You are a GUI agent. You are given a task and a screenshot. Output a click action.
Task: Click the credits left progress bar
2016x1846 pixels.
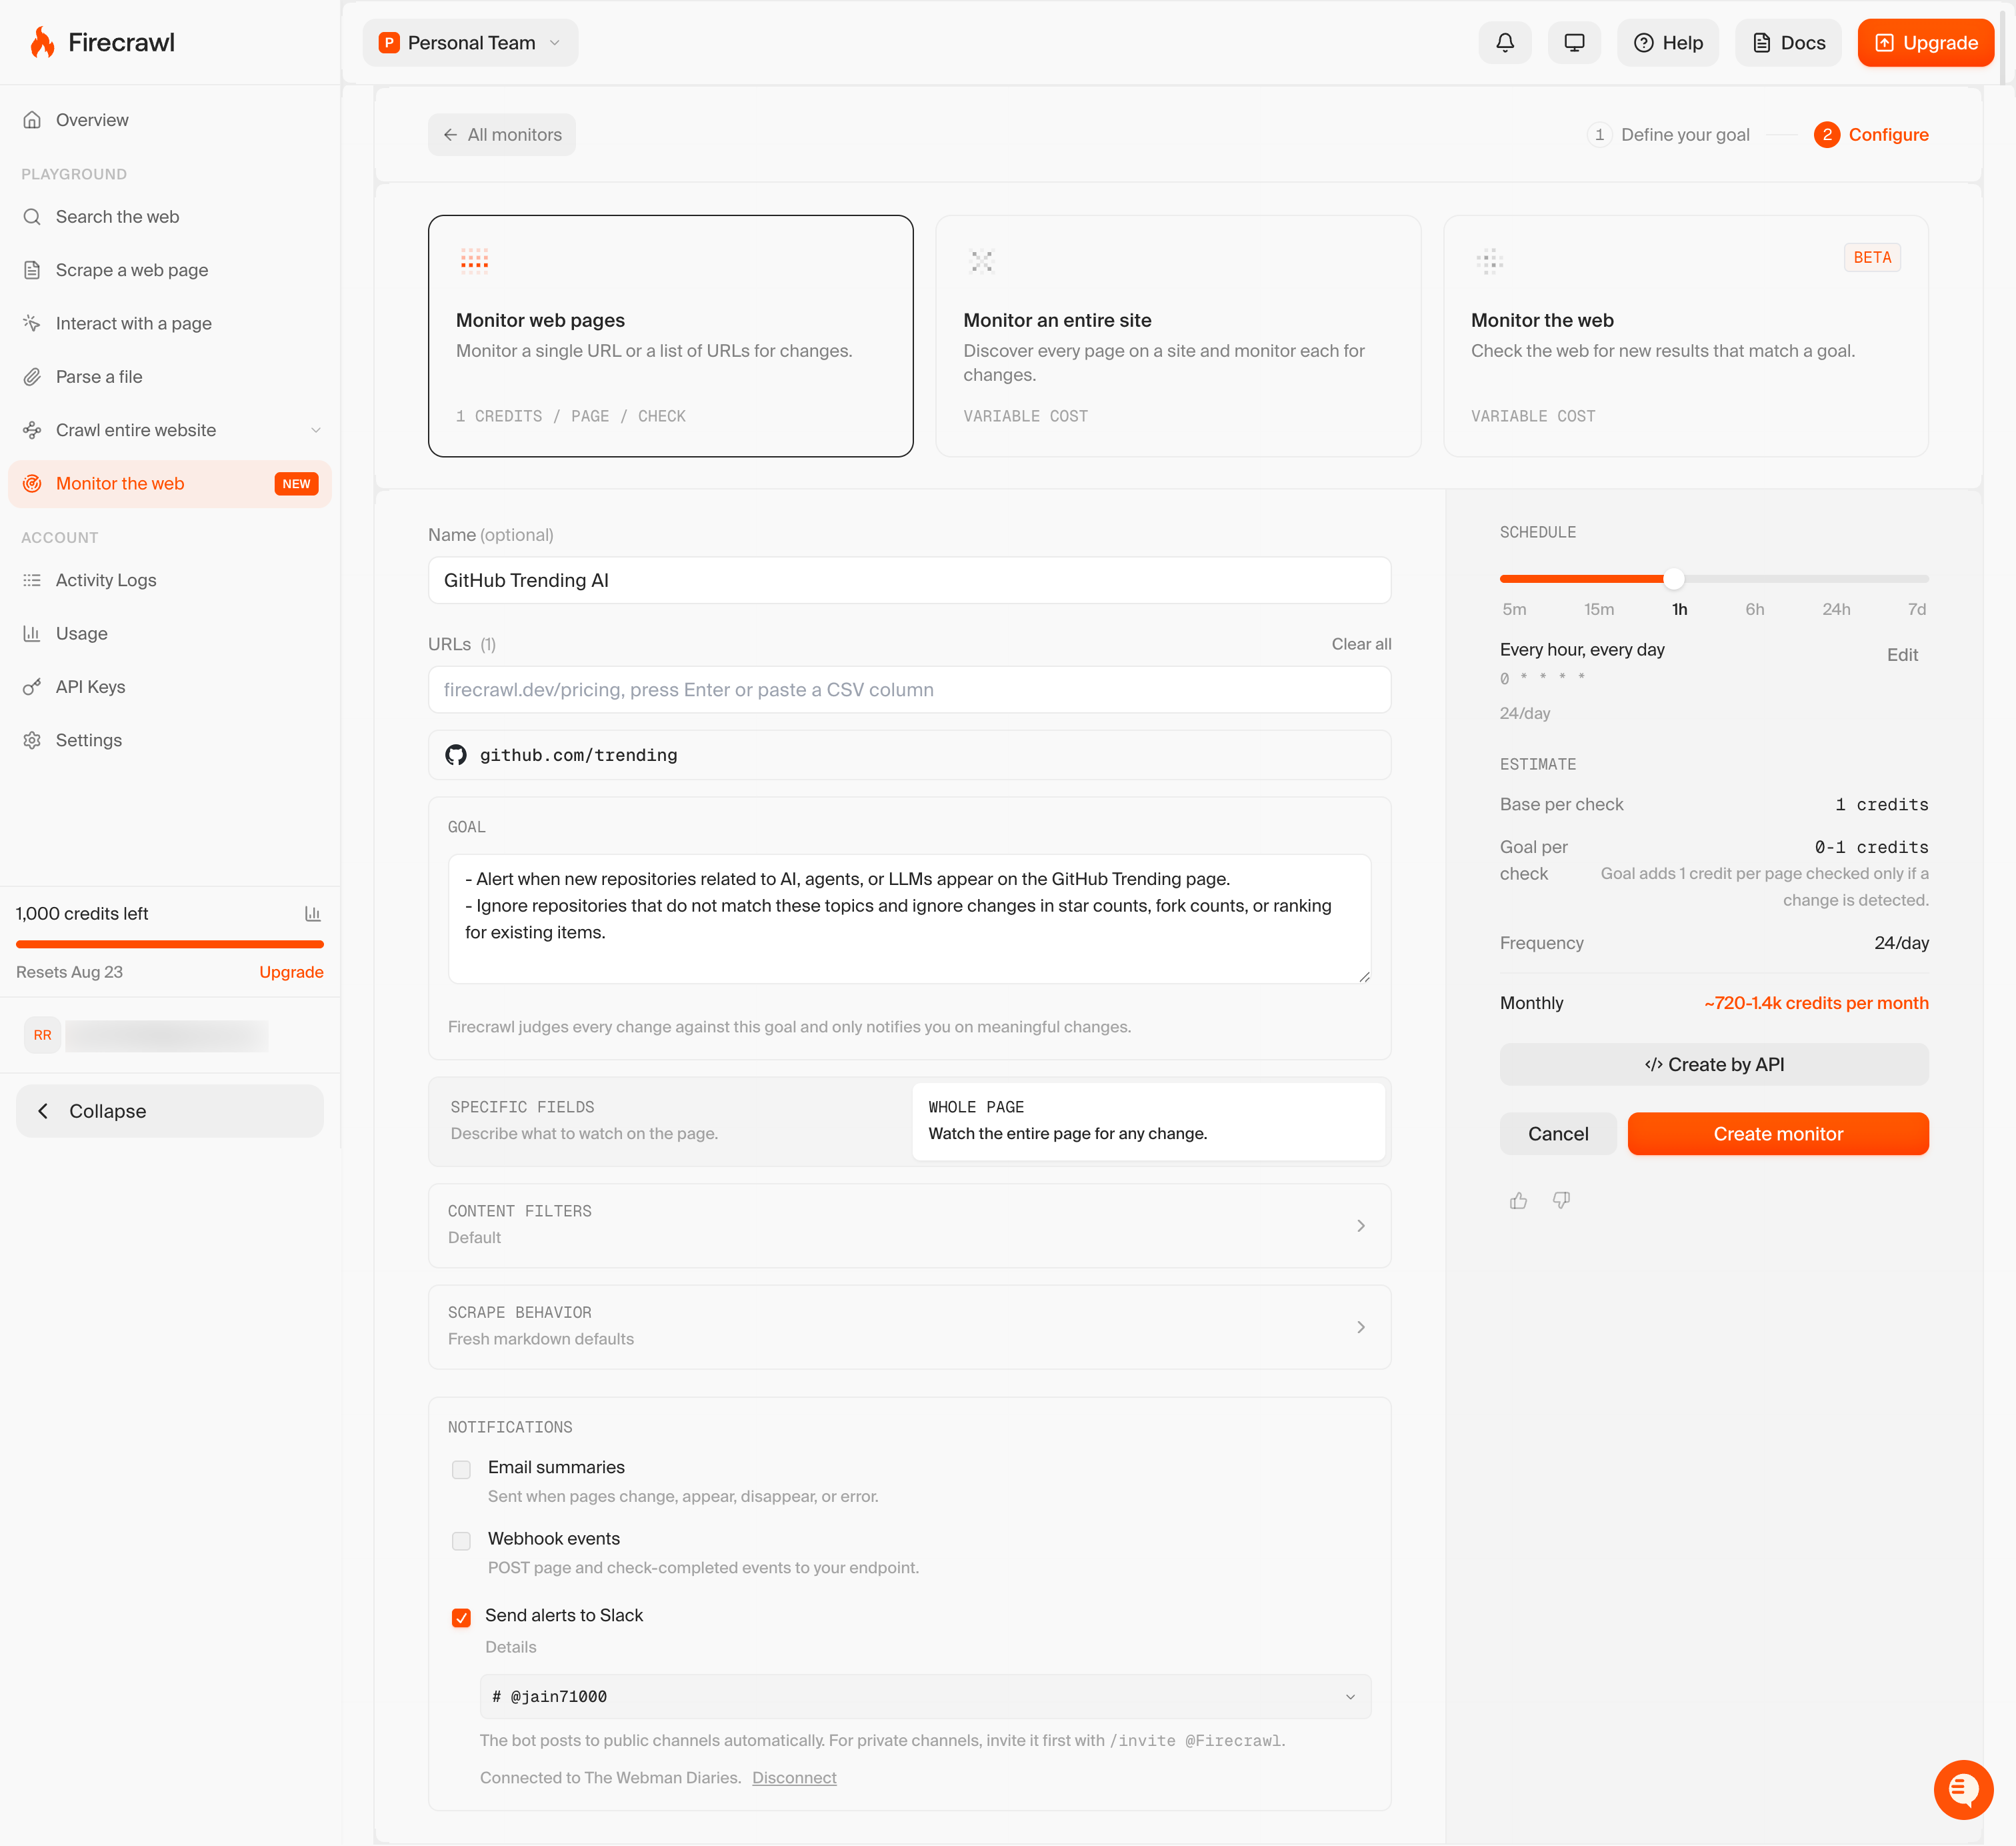coord(170,944)
